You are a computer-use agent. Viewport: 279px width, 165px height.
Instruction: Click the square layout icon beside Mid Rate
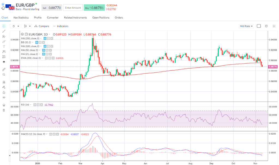coord(259,26)
